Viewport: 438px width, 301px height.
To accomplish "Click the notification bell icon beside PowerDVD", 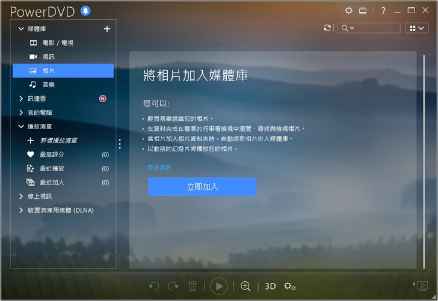I will pyautogui.click(x=85, y=11).
